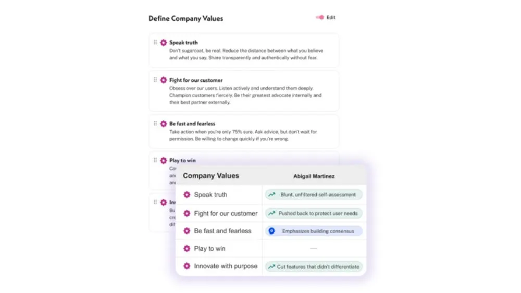Click the blue icon in Emphasizes building consensus tag
521x293 pixels.
point(272,231)
